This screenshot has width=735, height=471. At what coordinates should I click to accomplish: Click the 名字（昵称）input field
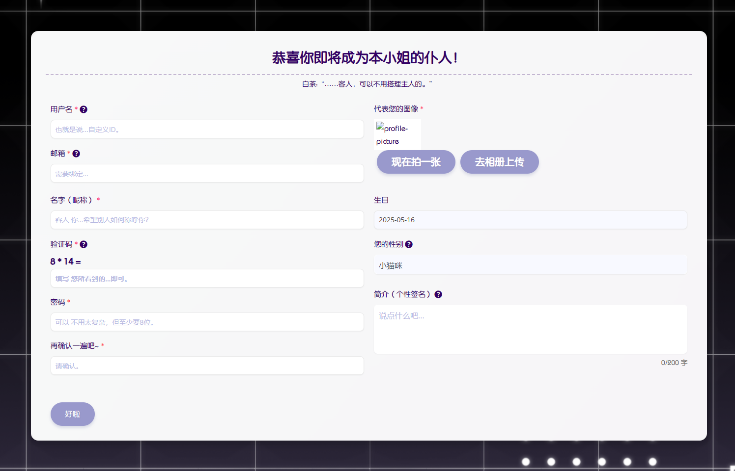tap(207, 220)
